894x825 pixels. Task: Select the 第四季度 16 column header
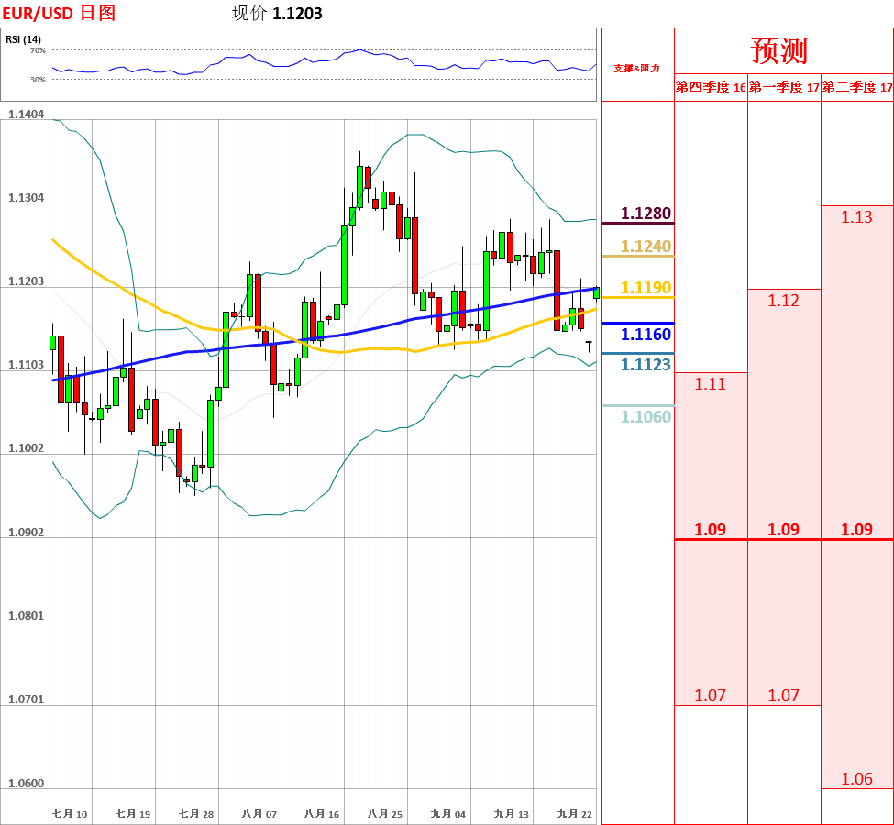coord(711,87)
